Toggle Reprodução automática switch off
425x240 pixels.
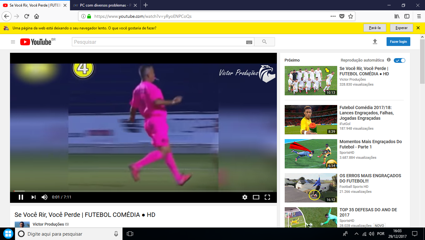(x=399, y=60)
